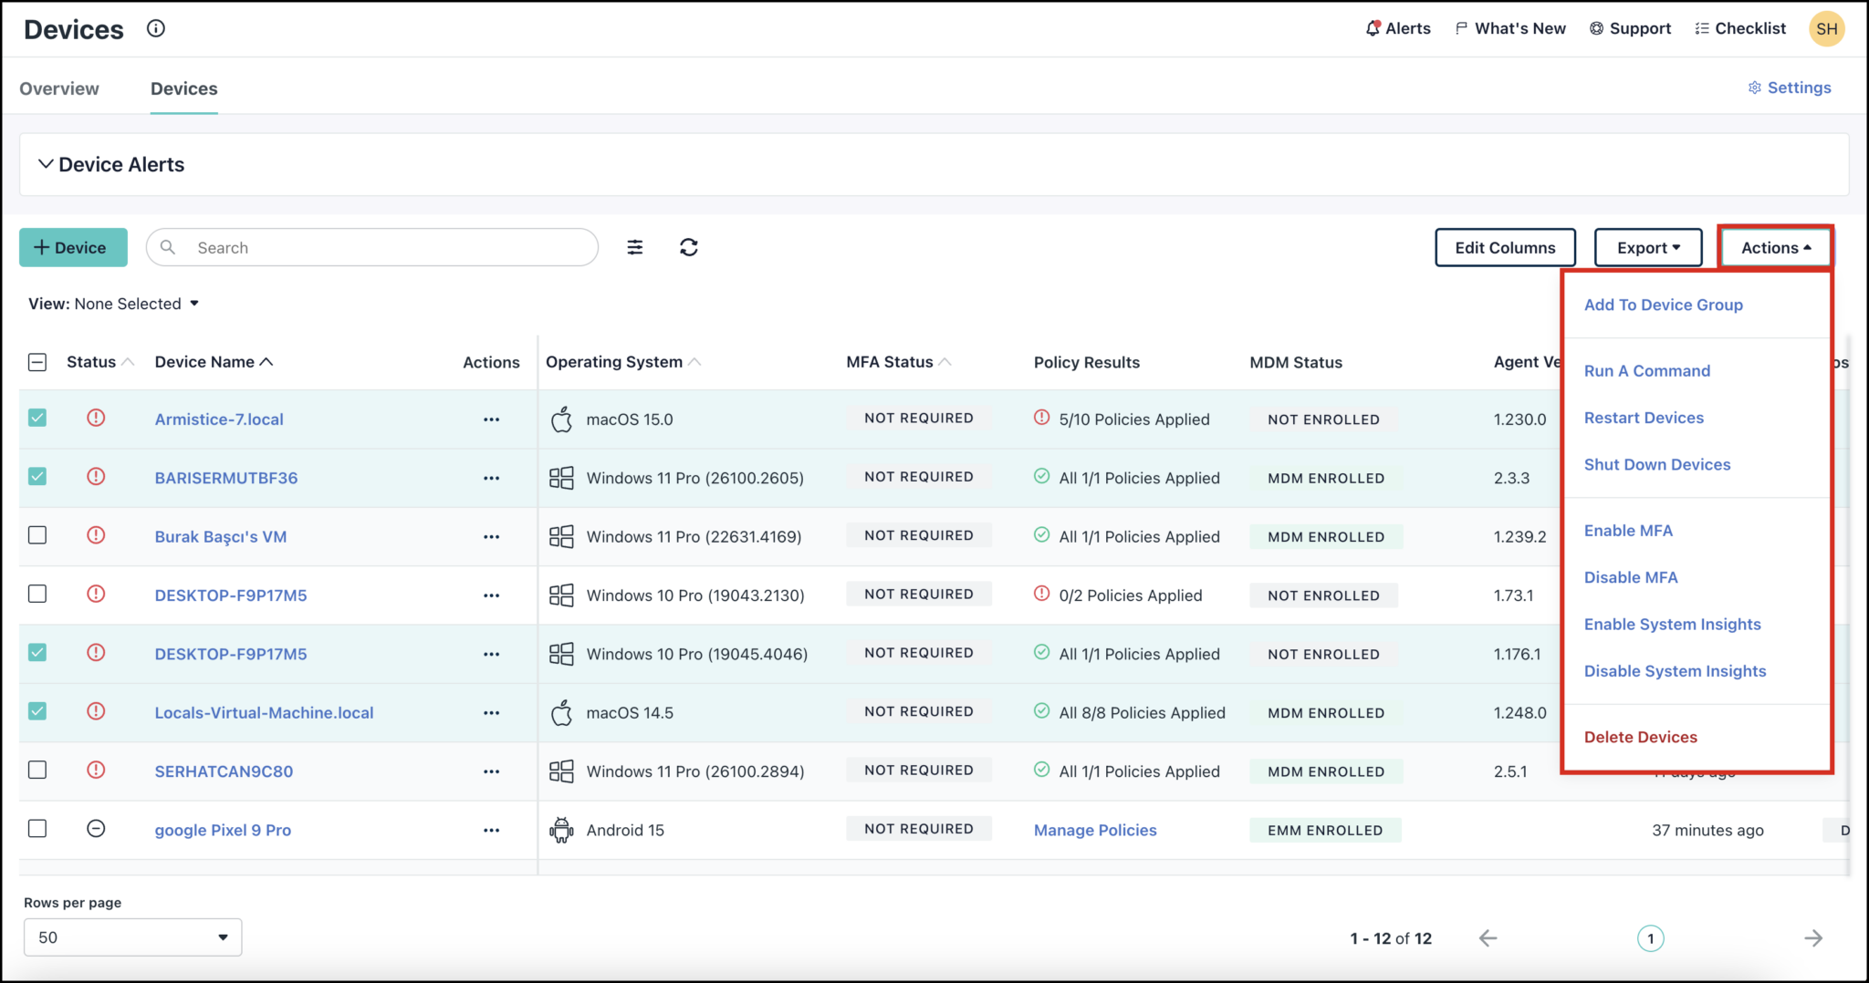Open ellipsis actions for google Pixel 9 Pro
This screenshot has height=983, width=1869.
pyautogui.click(x=491, y=830)
